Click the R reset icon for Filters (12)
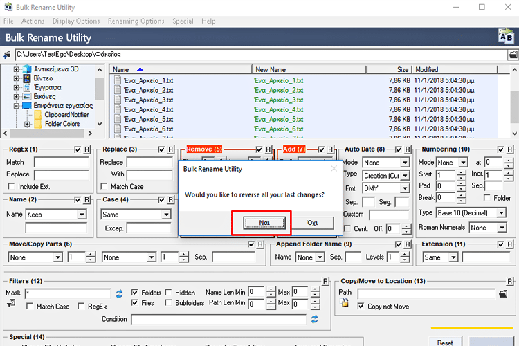The width and height of the screenshot is (519, 346). (325, 282)
